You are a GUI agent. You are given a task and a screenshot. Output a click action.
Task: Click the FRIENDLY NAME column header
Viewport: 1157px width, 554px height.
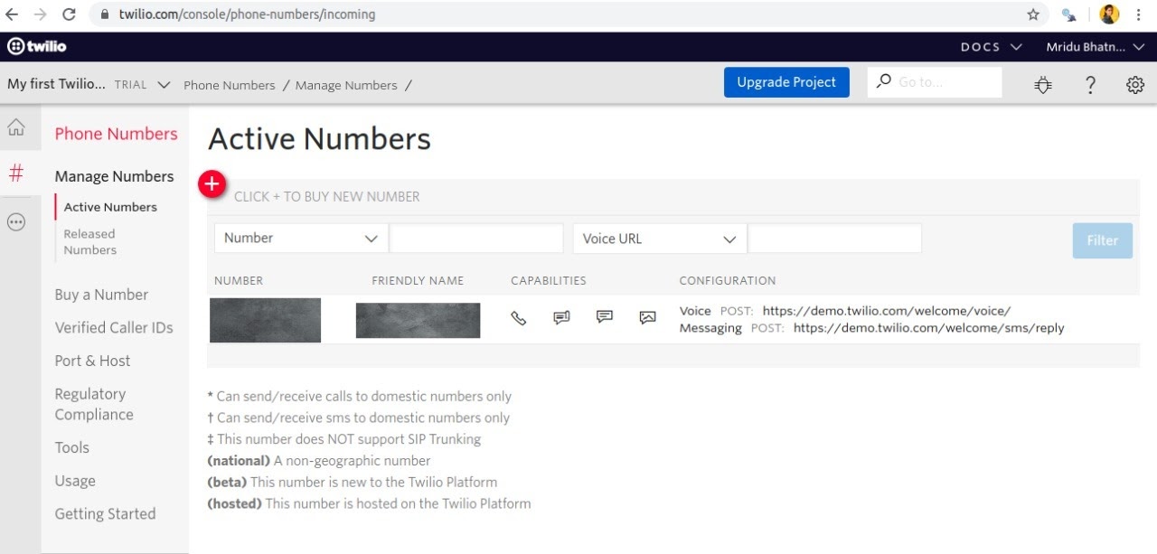[418, 281]
